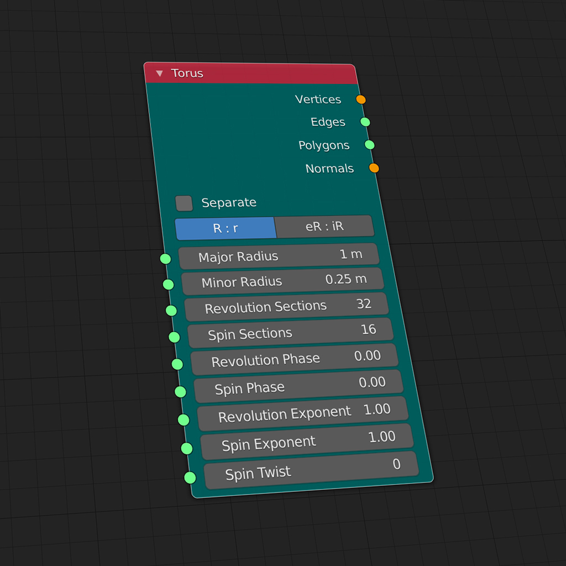Collapse the Torus node with the triangle
Viewport: 566px width, 566px height.
tap(160, 74)
